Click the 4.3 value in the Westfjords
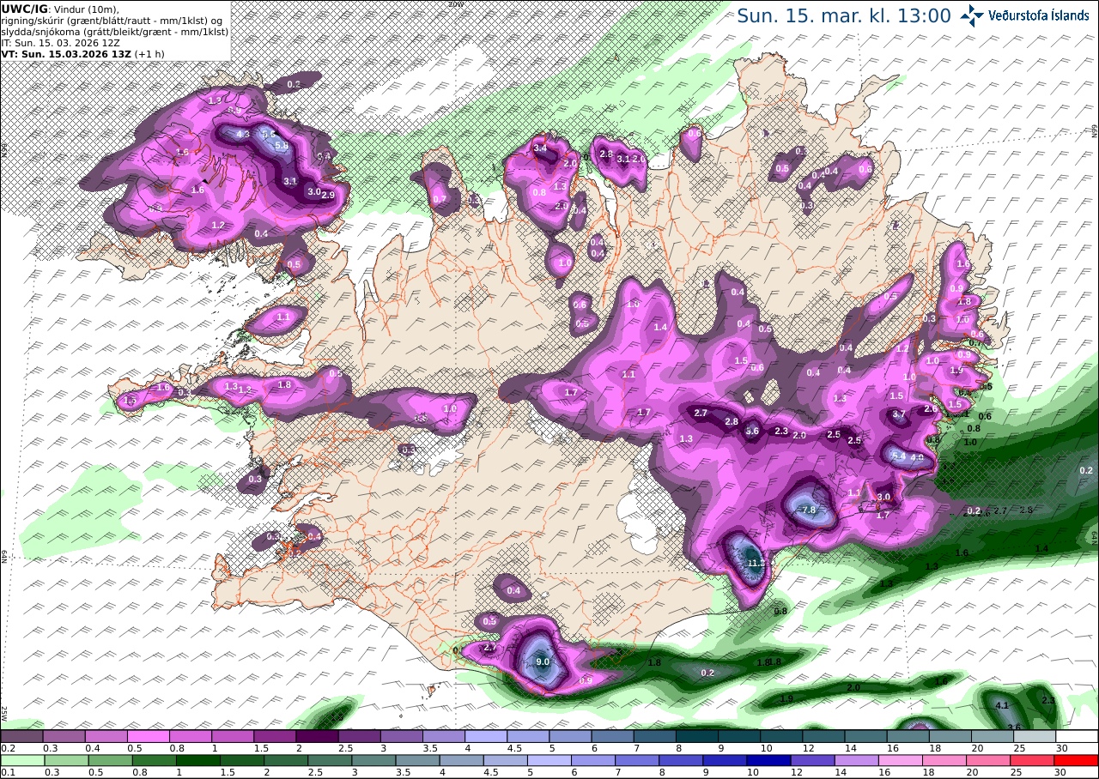This screenshot has width=1099, height=779. [x=242, y=135]
